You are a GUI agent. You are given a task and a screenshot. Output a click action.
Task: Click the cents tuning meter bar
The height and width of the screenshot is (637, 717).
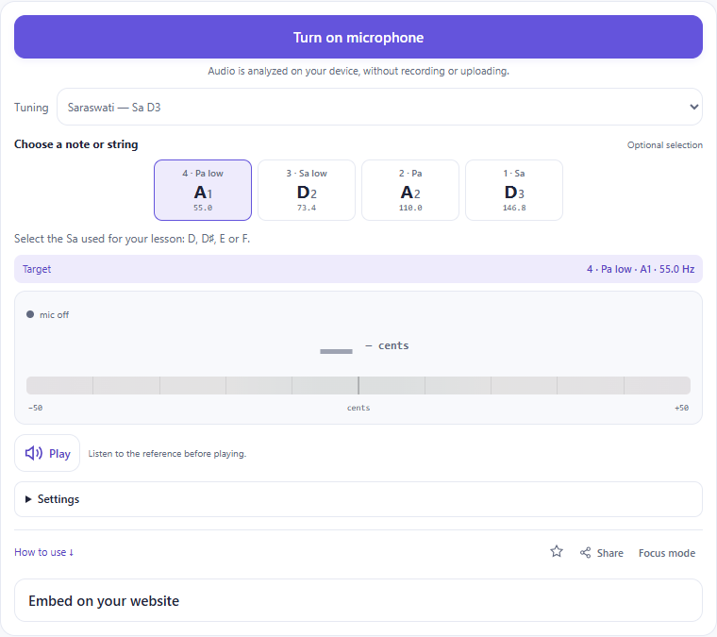358,385
